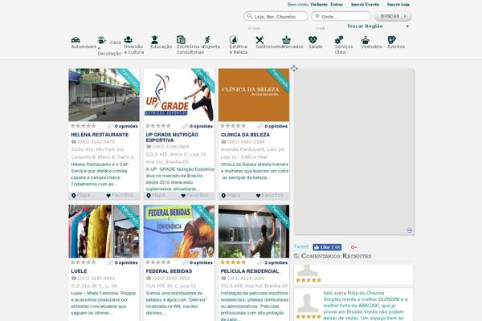
Task: Open the Eventos tickets icon
Action: tap(392, 39)
